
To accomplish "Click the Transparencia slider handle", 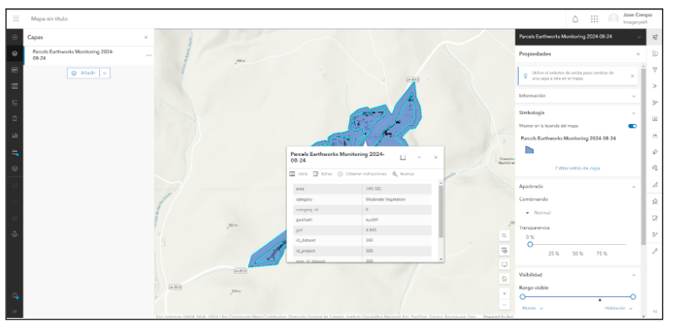I will click(530, 244).
